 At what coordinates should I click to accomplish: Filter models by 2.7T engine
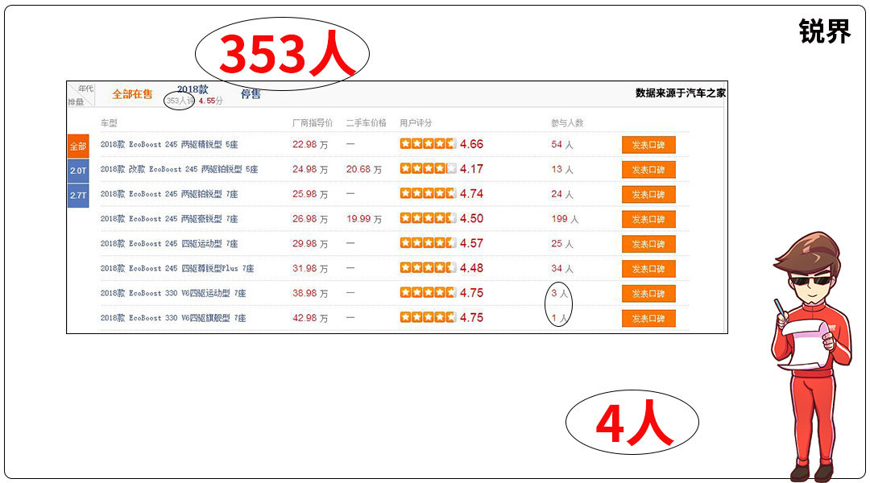(x=77, y=196)
